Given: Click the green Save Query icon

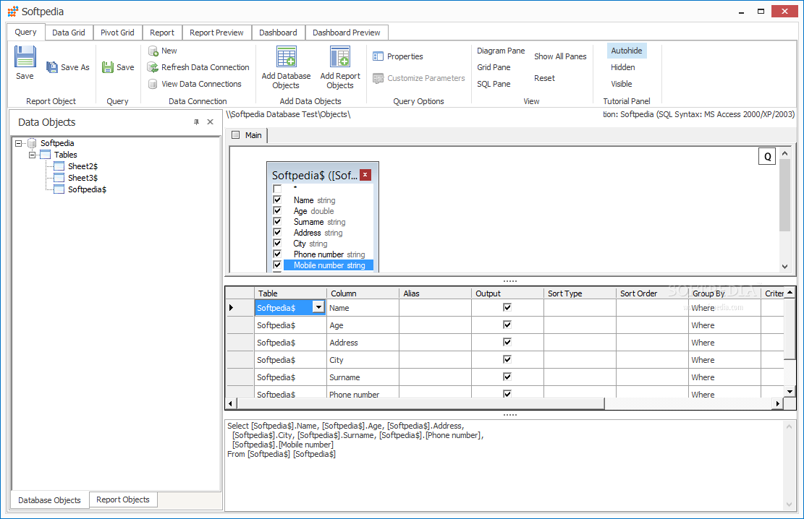Looking at the screenshot, I should [x=108, y=67].
